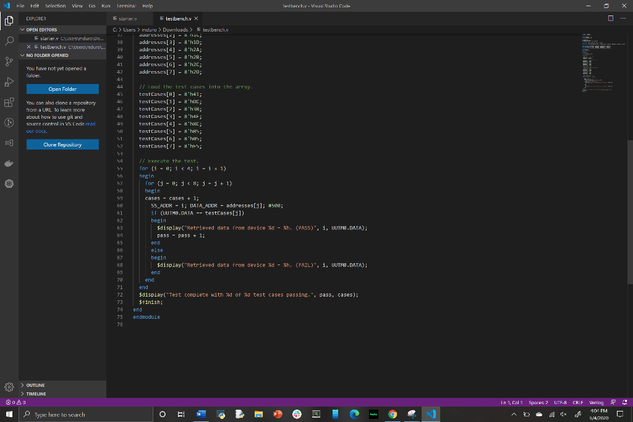Open Slack from the taskbar
This screenshot has height=422, width=633.
pyautogui.click(x=297, y=415)
